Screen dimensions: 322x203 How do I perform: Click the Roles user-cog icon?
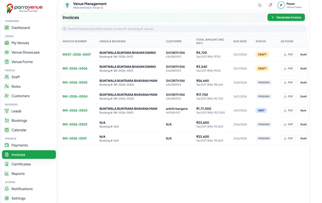[x=7, y=86]
